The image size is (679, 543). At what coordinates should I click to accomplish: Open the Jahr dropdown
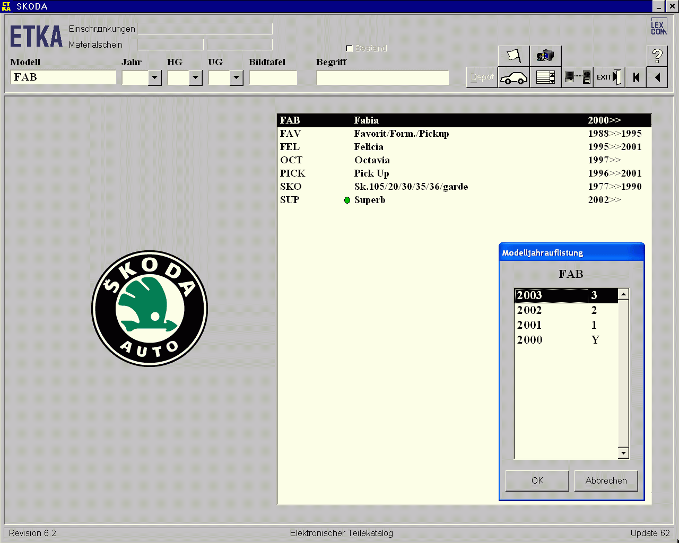click(x=155, y=78)
